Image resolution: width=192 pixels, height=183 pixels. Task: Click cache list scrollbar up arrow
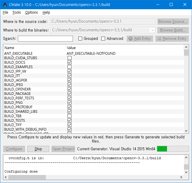(186, 47)
